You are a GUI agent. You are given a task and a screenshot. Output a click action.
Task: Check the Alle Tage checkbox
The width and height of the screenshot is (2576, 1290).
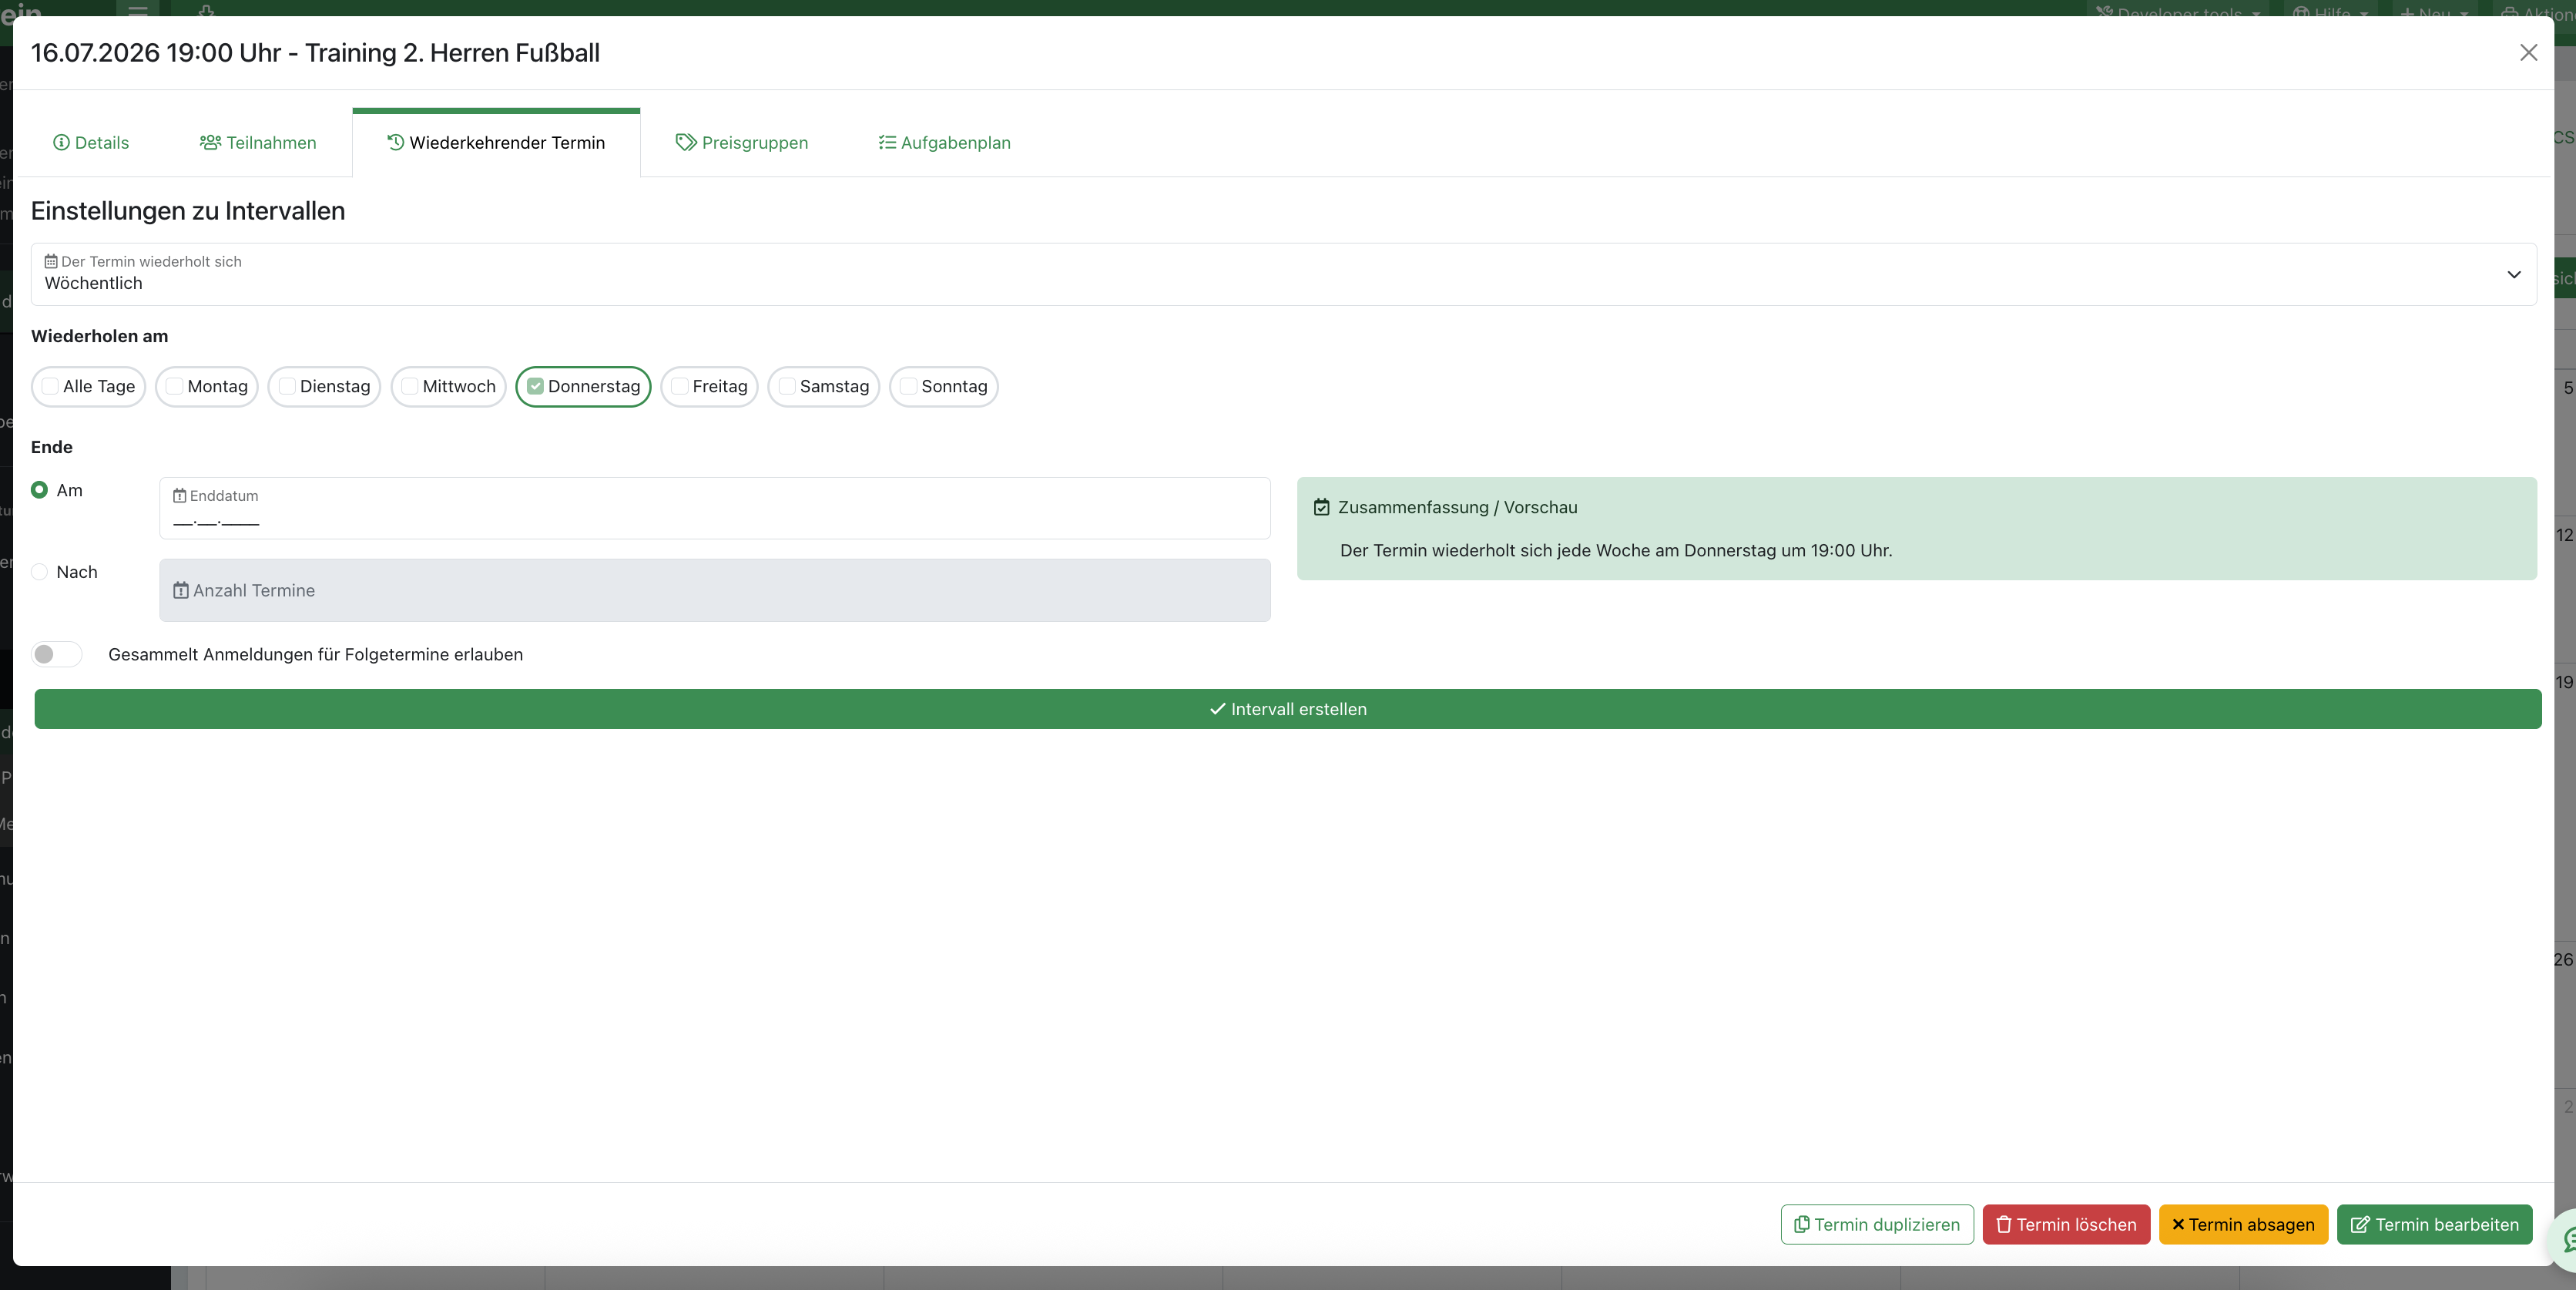coord(50,386)
